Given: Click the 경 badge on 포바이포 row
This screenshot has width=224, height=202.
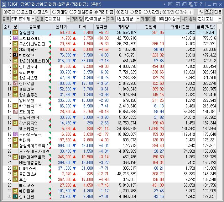Looking at the screenshot, I should point(15,112).
